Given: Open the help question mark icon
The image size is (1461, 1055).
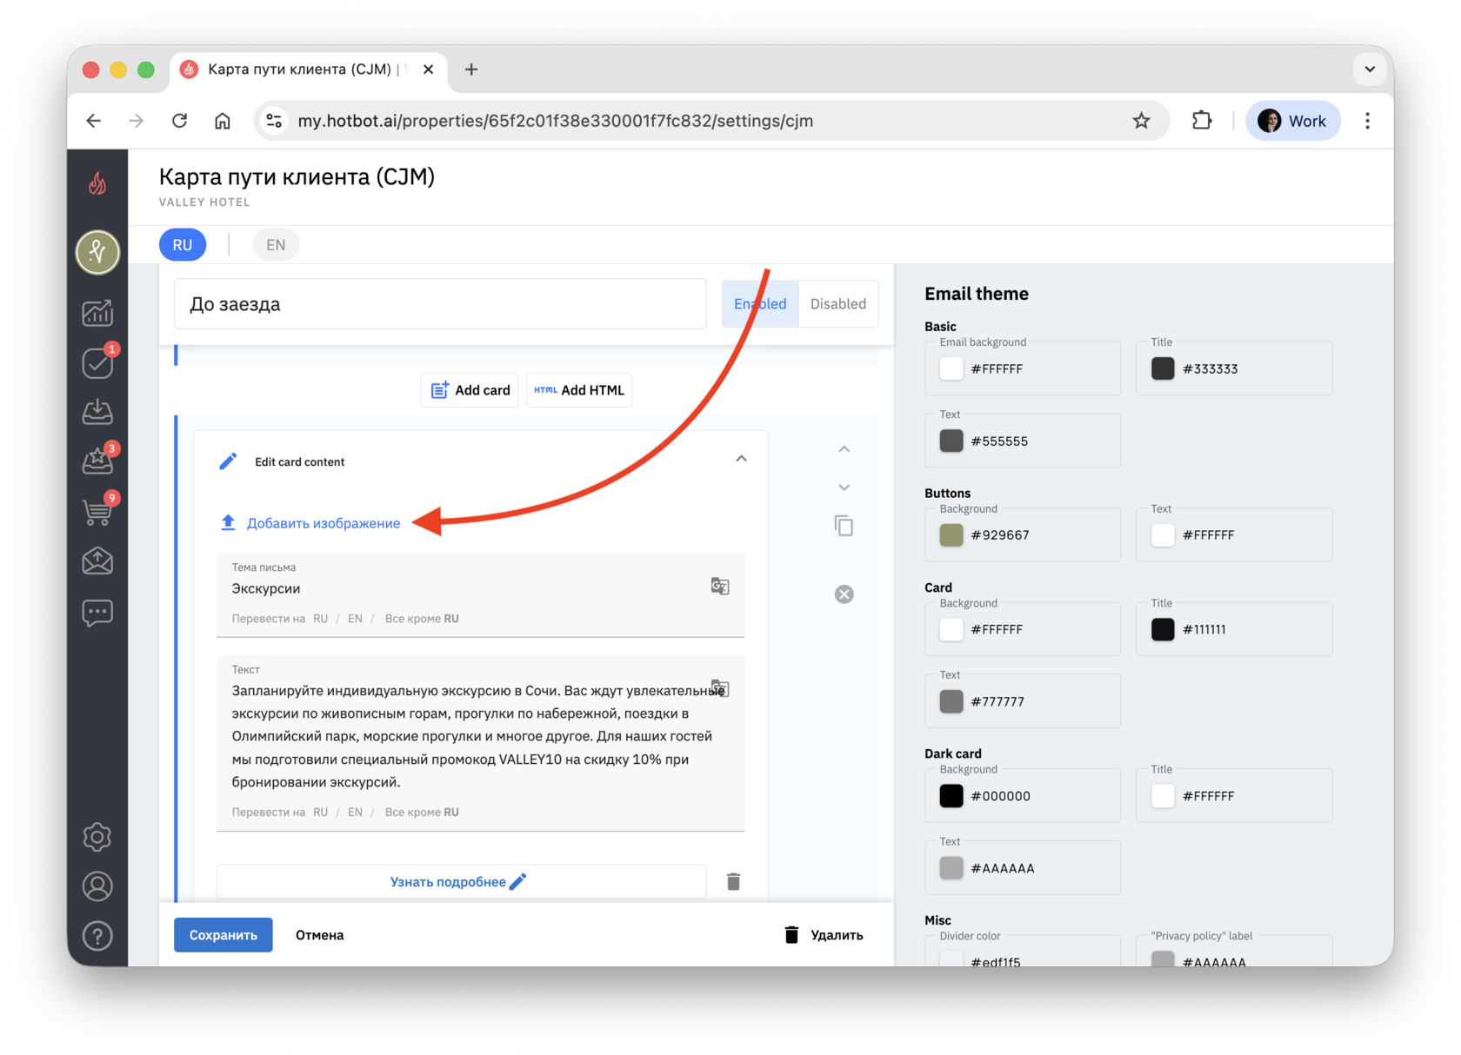Looking at the screenshot, I should click(97, 936).
